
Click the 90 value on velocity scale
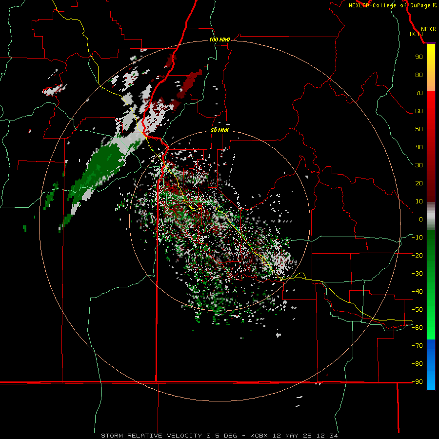click(x=419, y=57)
